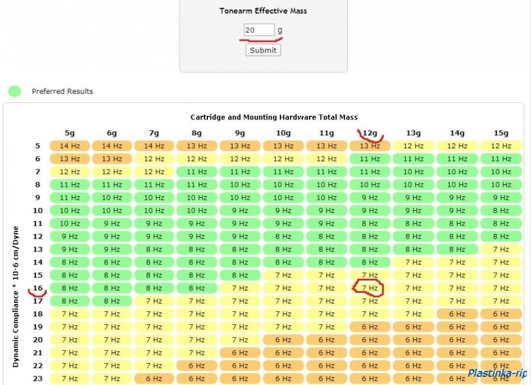Click the 9g column header
The width and height of the screenshot is (531, 385).
pos(240,133)
